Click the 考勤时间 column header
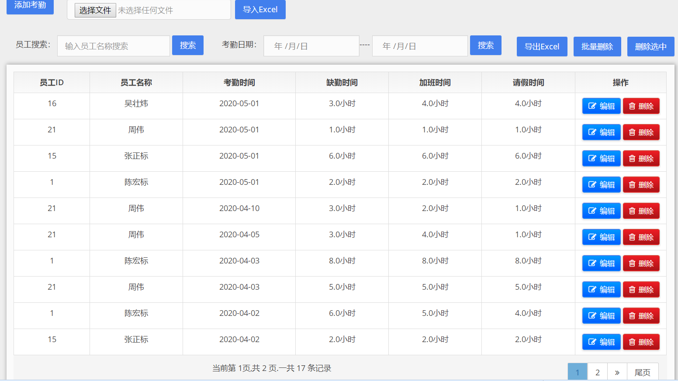This screenshot has width=678, height=381. (239, 83)
